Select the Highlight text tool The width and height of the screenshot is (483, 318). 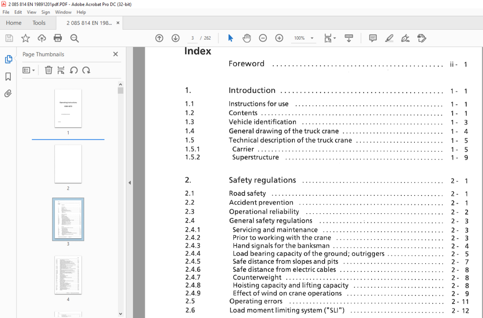coord(389,38)
